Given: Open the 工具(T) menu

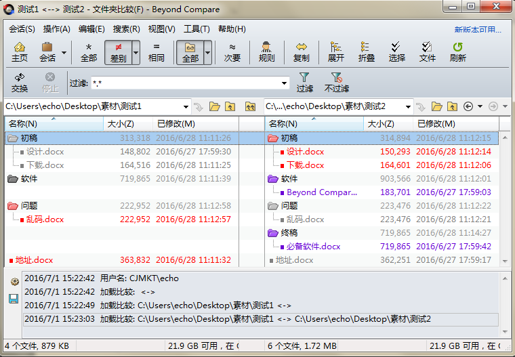Looking at the screenshot, I should pos(197,29).
